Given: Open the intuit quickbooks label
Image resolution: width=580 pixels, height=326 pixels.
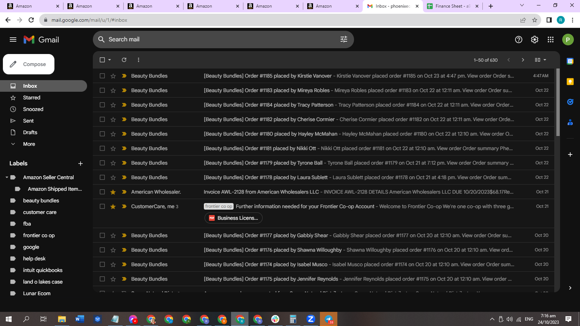Looking at the screenshot, I should pyautogui.click(x=44, y=270).
